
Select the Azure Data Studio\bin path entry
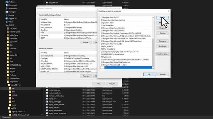click(x=126, y=62)
